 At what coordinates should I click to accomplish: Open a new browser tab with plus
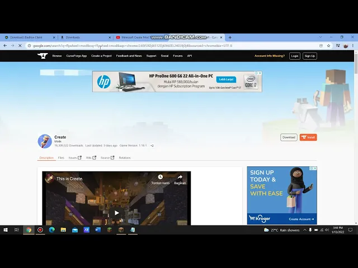point(230,37)
